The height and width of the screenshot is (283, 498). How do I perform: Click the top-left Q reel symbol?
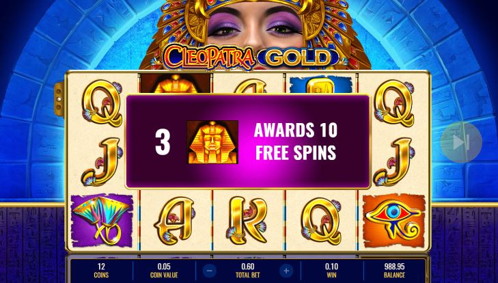[x=102, y=103]
